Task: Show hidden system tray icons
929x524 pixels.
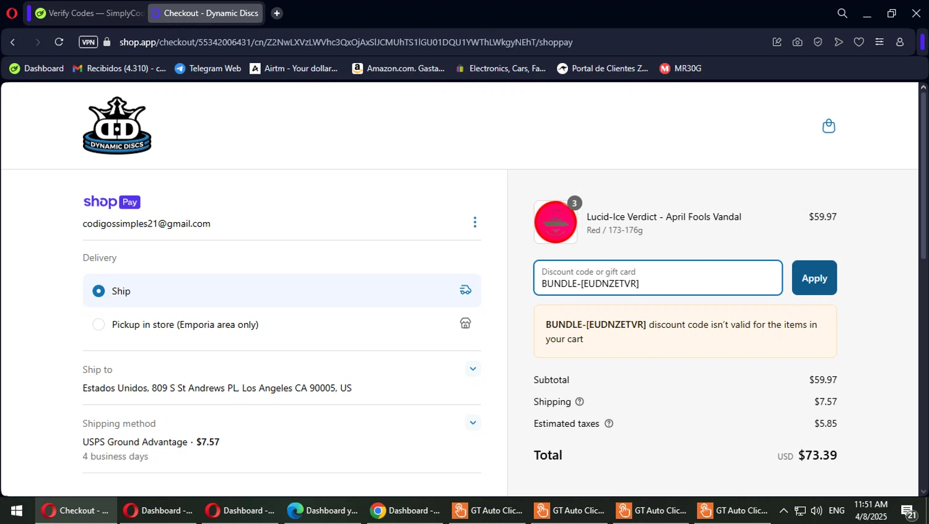Action: (x=783, y=510)
